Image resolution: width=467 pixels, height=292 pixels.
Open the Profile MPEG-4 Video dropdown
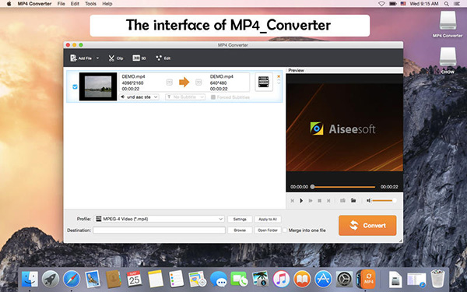pyautogui.click(x=160, y=219)
